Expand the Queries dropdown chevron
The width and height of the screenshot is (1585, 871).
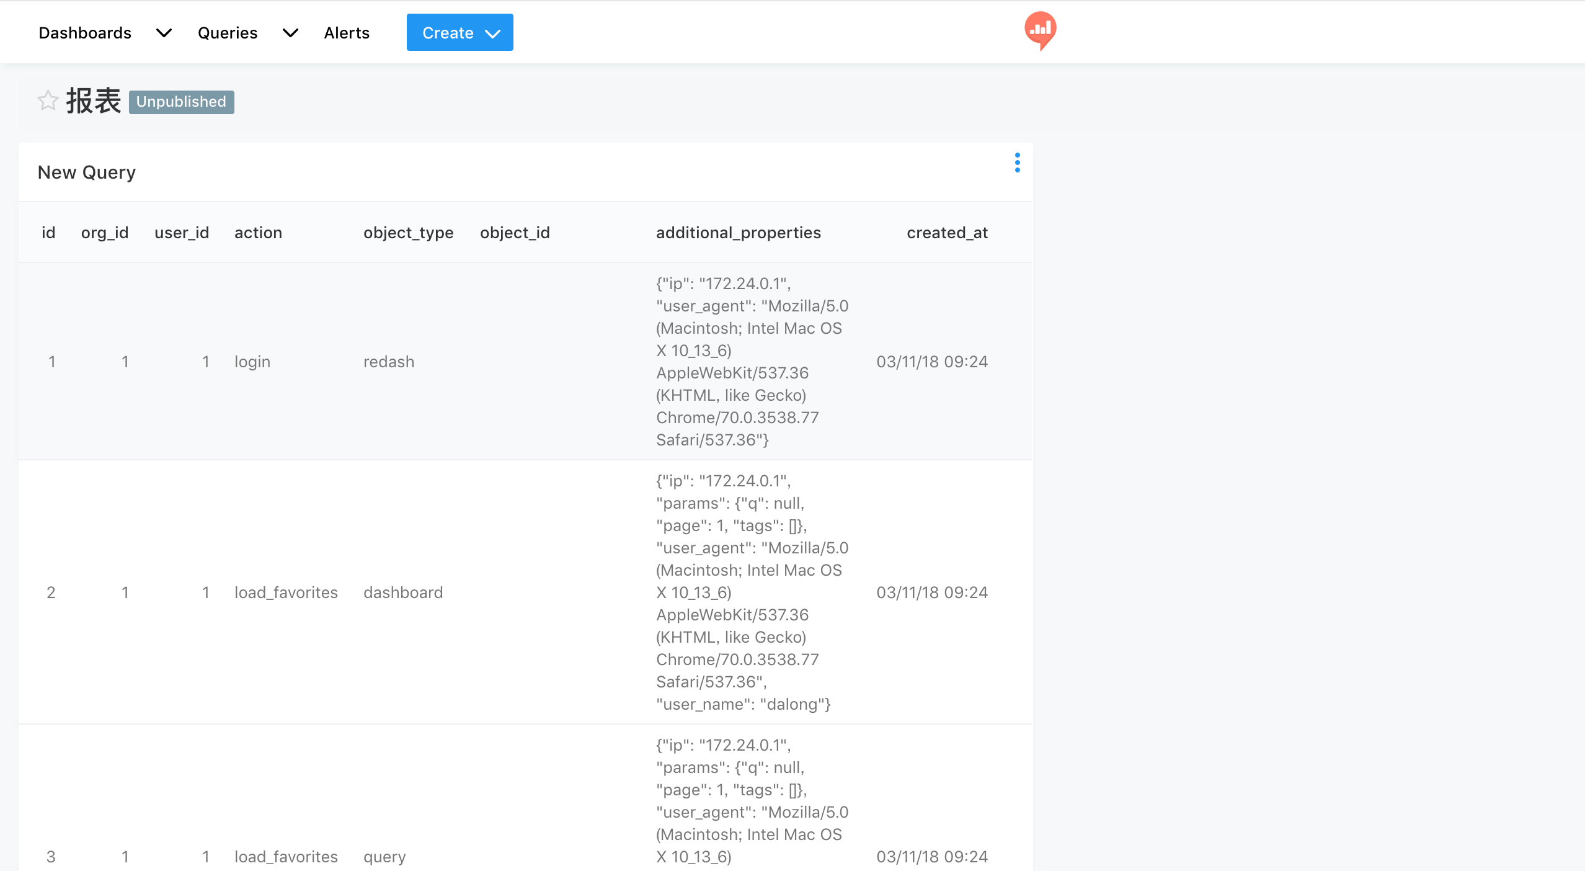pyautogui.click(x=290, y=33)
